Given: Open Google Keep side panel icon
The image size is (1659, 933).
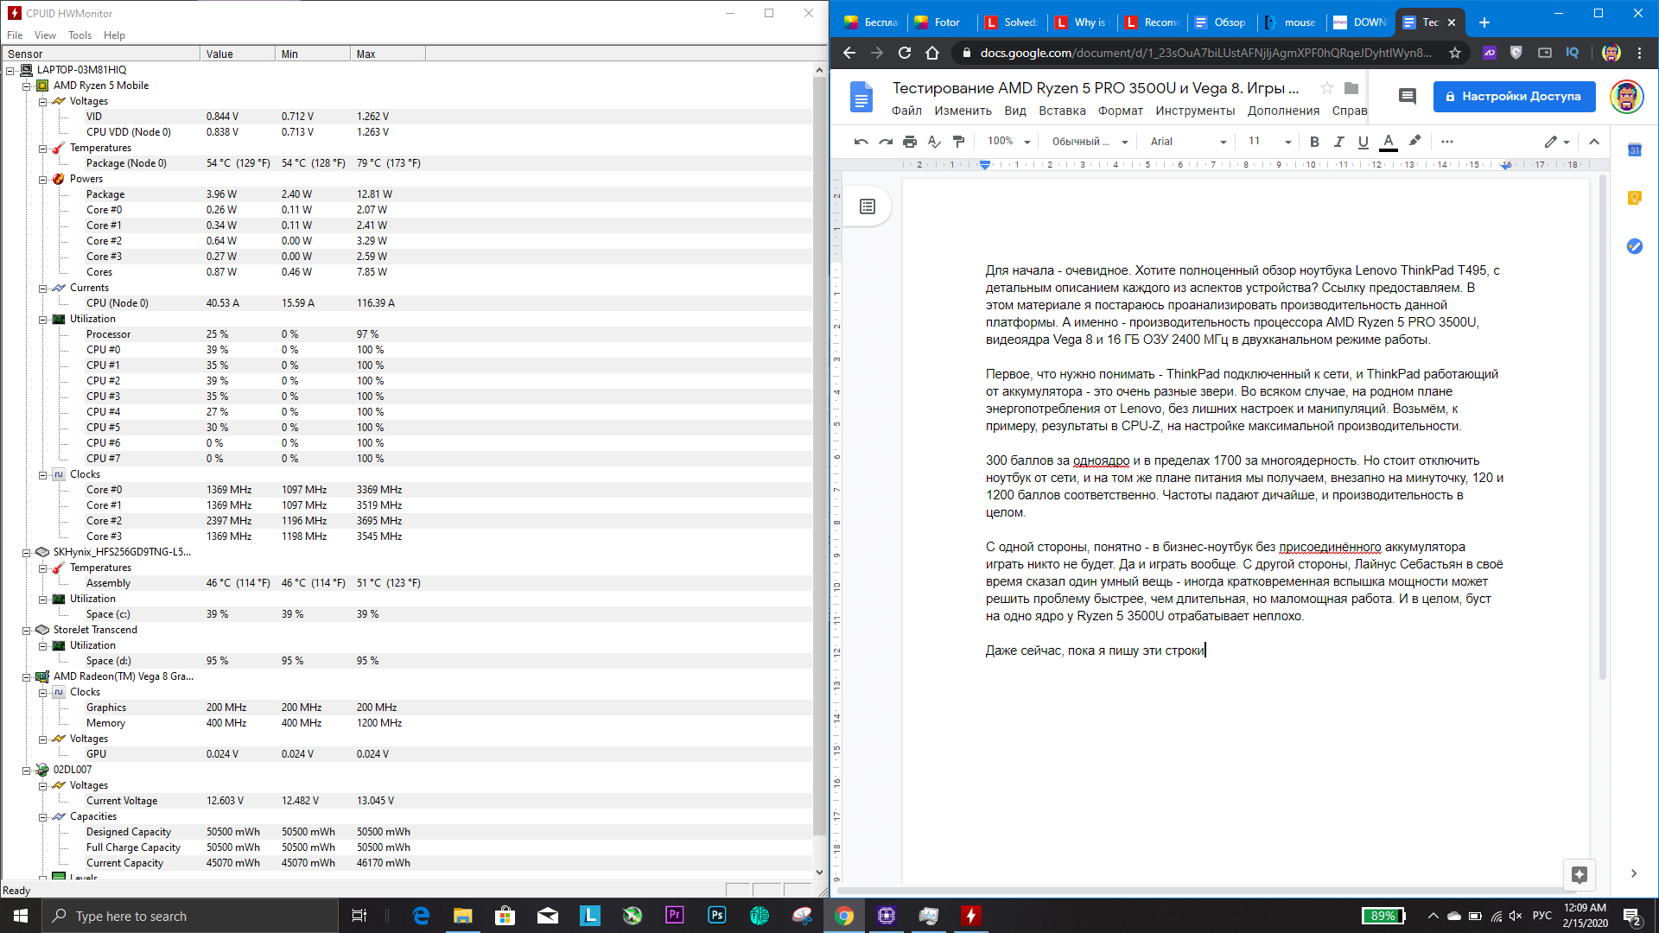Looking at the screenshot, I should click(x=1635, y=198).
